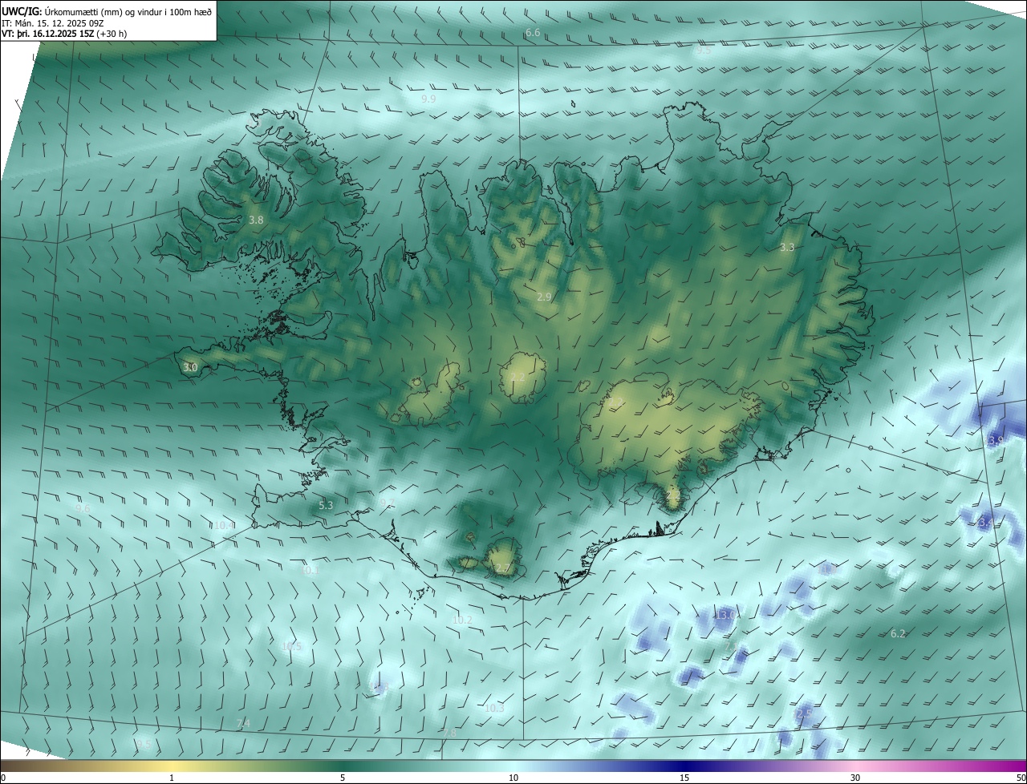Click the "50" tick label on the color scale
This screenshot has height=784, width=1027.
(x=1021, y=778)
